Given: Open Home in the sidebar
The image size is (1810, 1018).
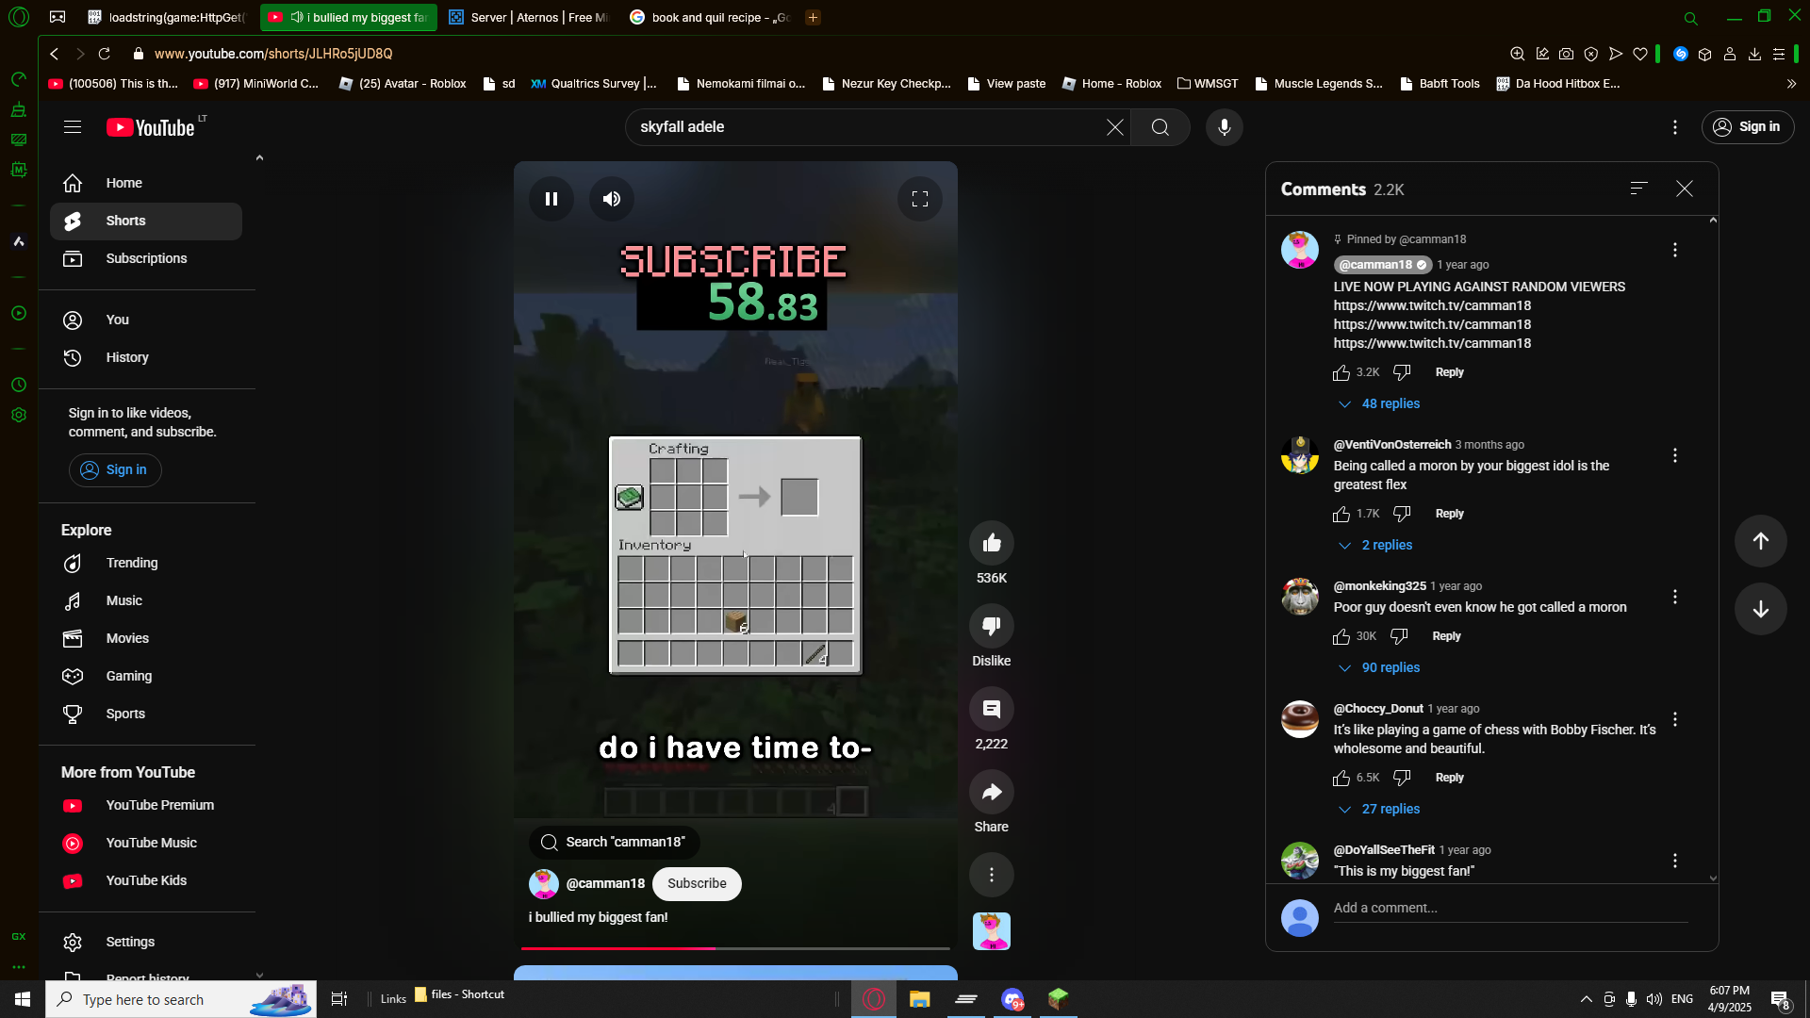Looking at the screenshot, I should (x=146, y=184).
